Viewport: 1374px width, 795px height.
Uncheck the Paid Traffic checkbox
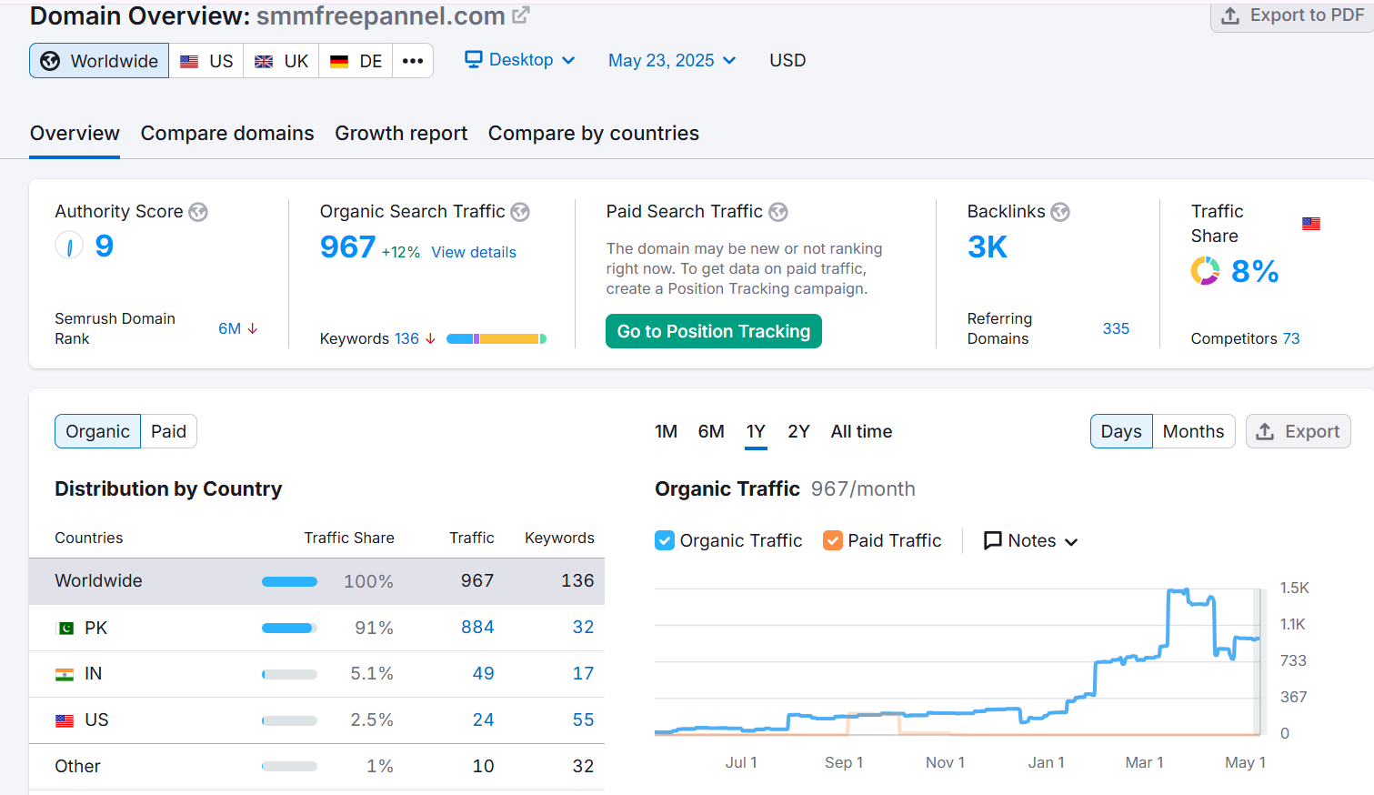(833, 540)
